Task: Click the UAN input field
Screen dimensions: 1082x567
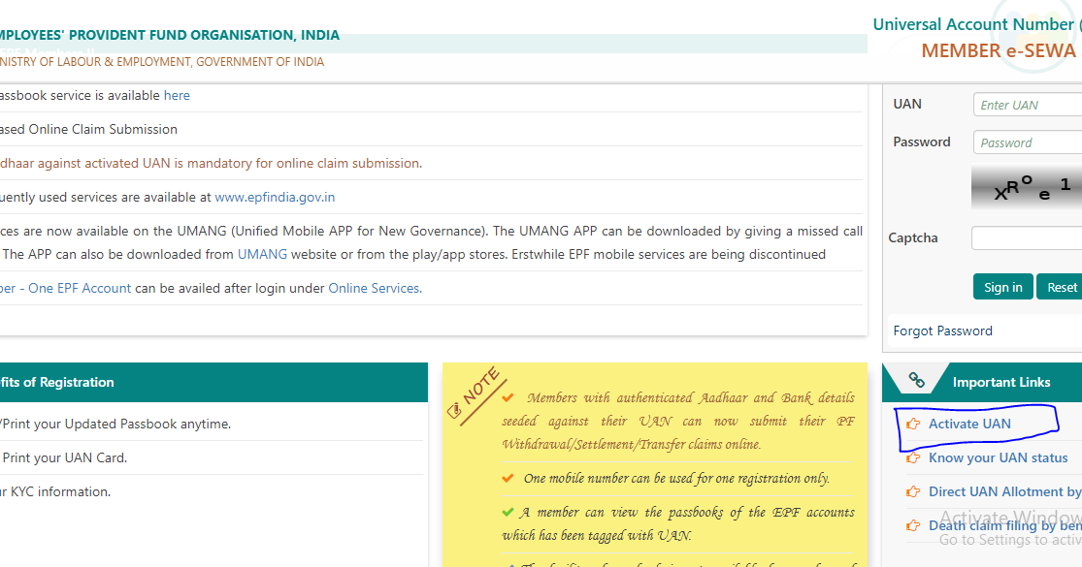Action: [1028, 105]
